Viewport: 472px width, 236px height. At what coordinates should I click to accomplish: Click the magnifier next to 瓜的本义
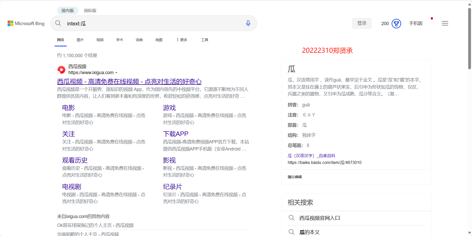[292, 232]
